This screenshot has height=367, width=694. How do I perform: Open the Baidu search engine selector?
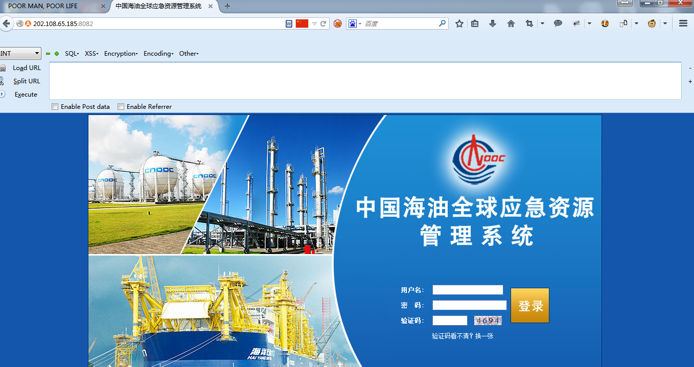(x=355, y=24)
